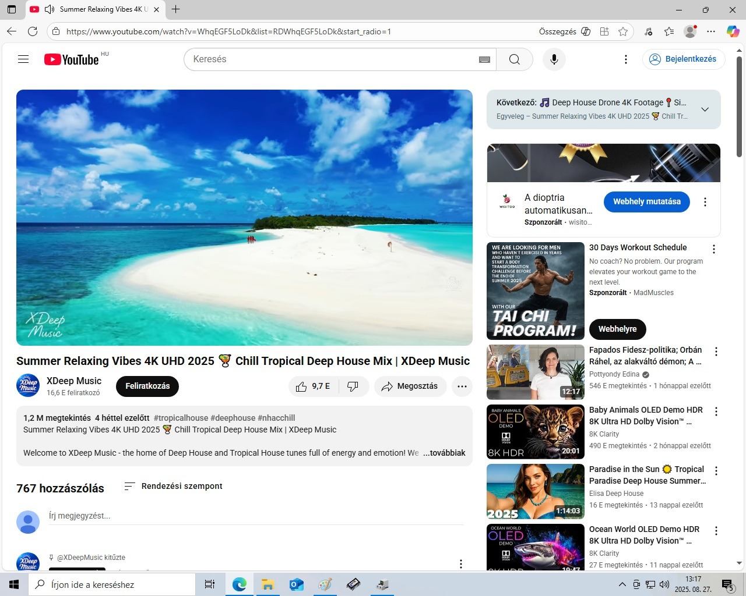Open Tai Chi Program ad thumbnail
746x596 pixels.
[x=536, y=291]
